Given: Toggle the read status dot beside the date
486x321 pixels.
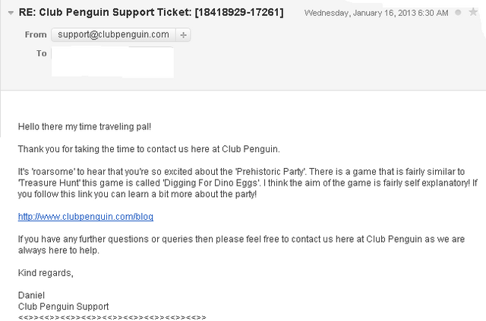Looking at the screenshot, I should click(458, 12).
